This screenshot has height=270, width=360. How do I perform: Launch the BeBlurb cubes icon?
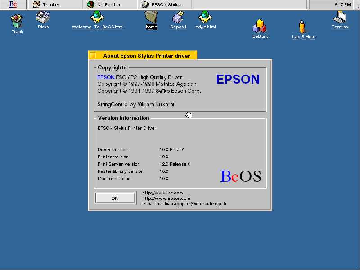(x=260, y=26)
